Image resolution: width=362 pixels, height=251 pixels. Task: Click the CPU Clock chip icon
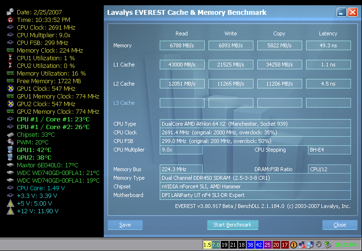tap(10, 27)
